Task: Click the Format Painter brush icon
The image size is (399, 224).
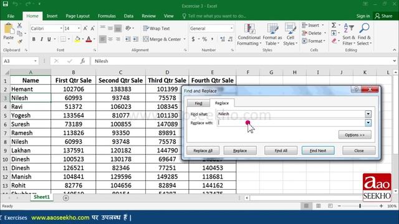Action: tap(19, 42)
